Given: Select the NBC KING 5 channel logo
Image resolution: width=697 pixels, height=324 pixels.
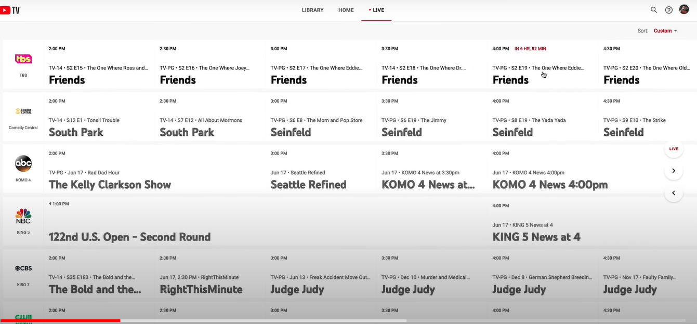Looking at the screenshot, I should [23, 216].
